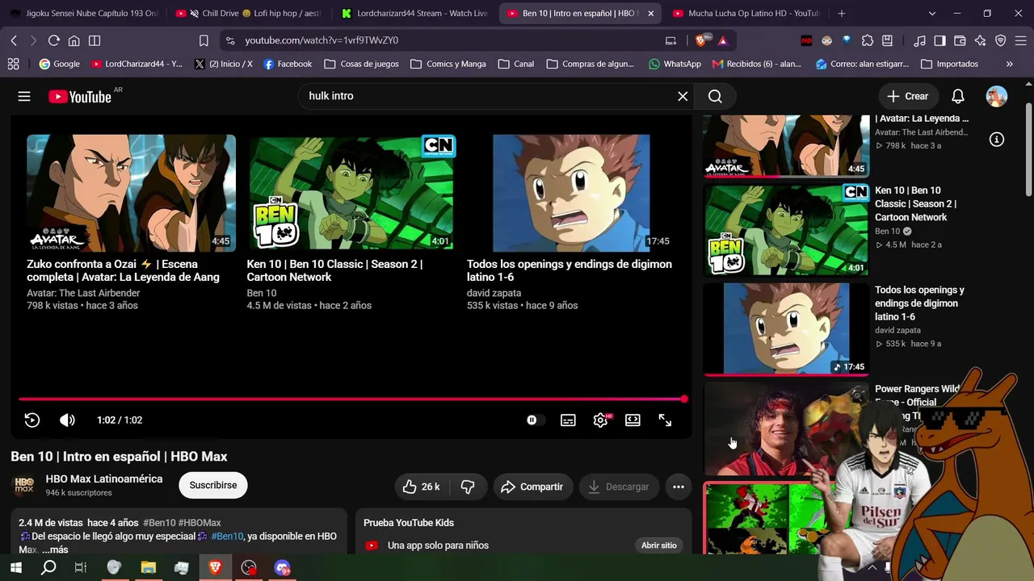Mute the video with the speaker icon
This screenshot has width=1034, height=581.
click(x=67, y=420)
